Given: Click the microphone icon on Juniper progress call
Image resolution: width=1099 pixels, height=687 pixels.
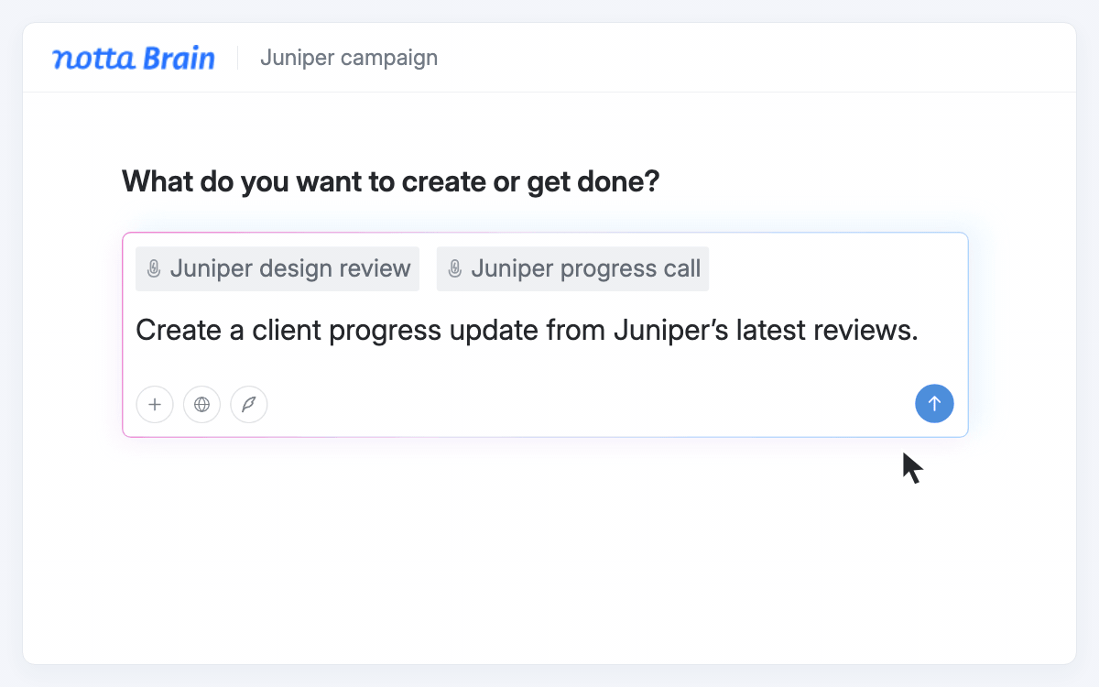Looking at the screenshot, I should click(454, 269).
